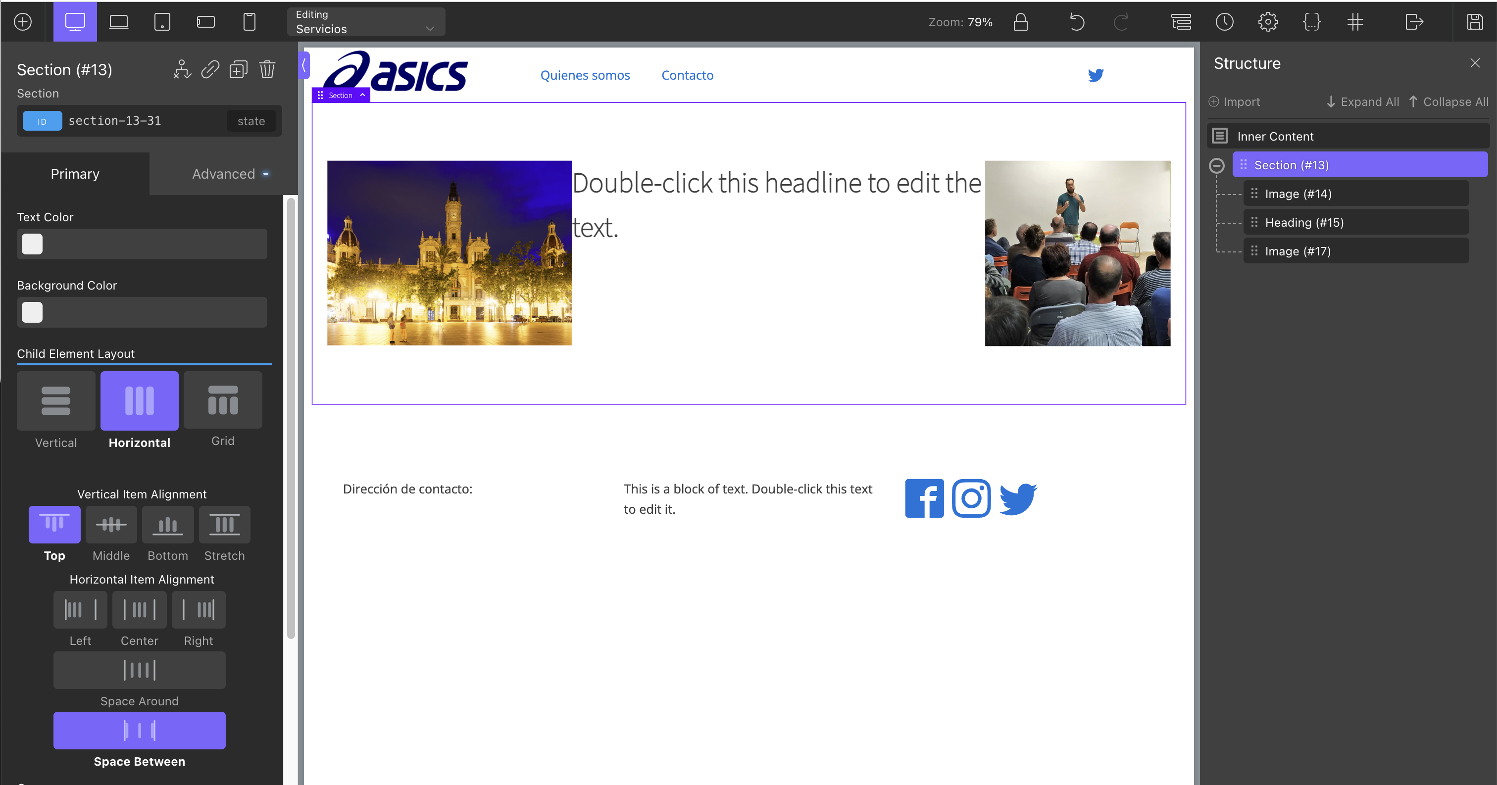This screenshot has height=785, width=1497.
Task: Click the Add element plus icon
Action: click(x=23, y=22)
